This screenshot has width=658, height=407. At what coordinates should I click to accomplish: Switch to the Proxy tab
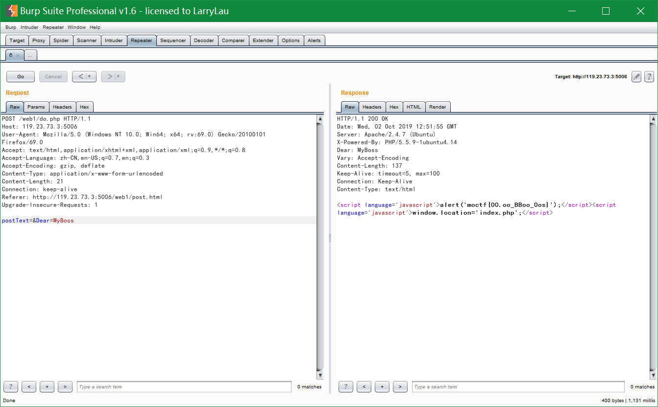click(x=39, y=41)
